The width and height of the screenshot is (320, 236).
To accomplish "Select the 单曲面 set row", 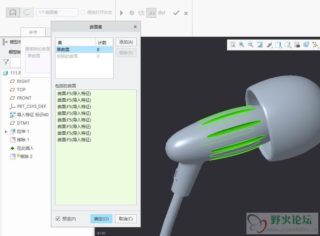I will point(84,49).
